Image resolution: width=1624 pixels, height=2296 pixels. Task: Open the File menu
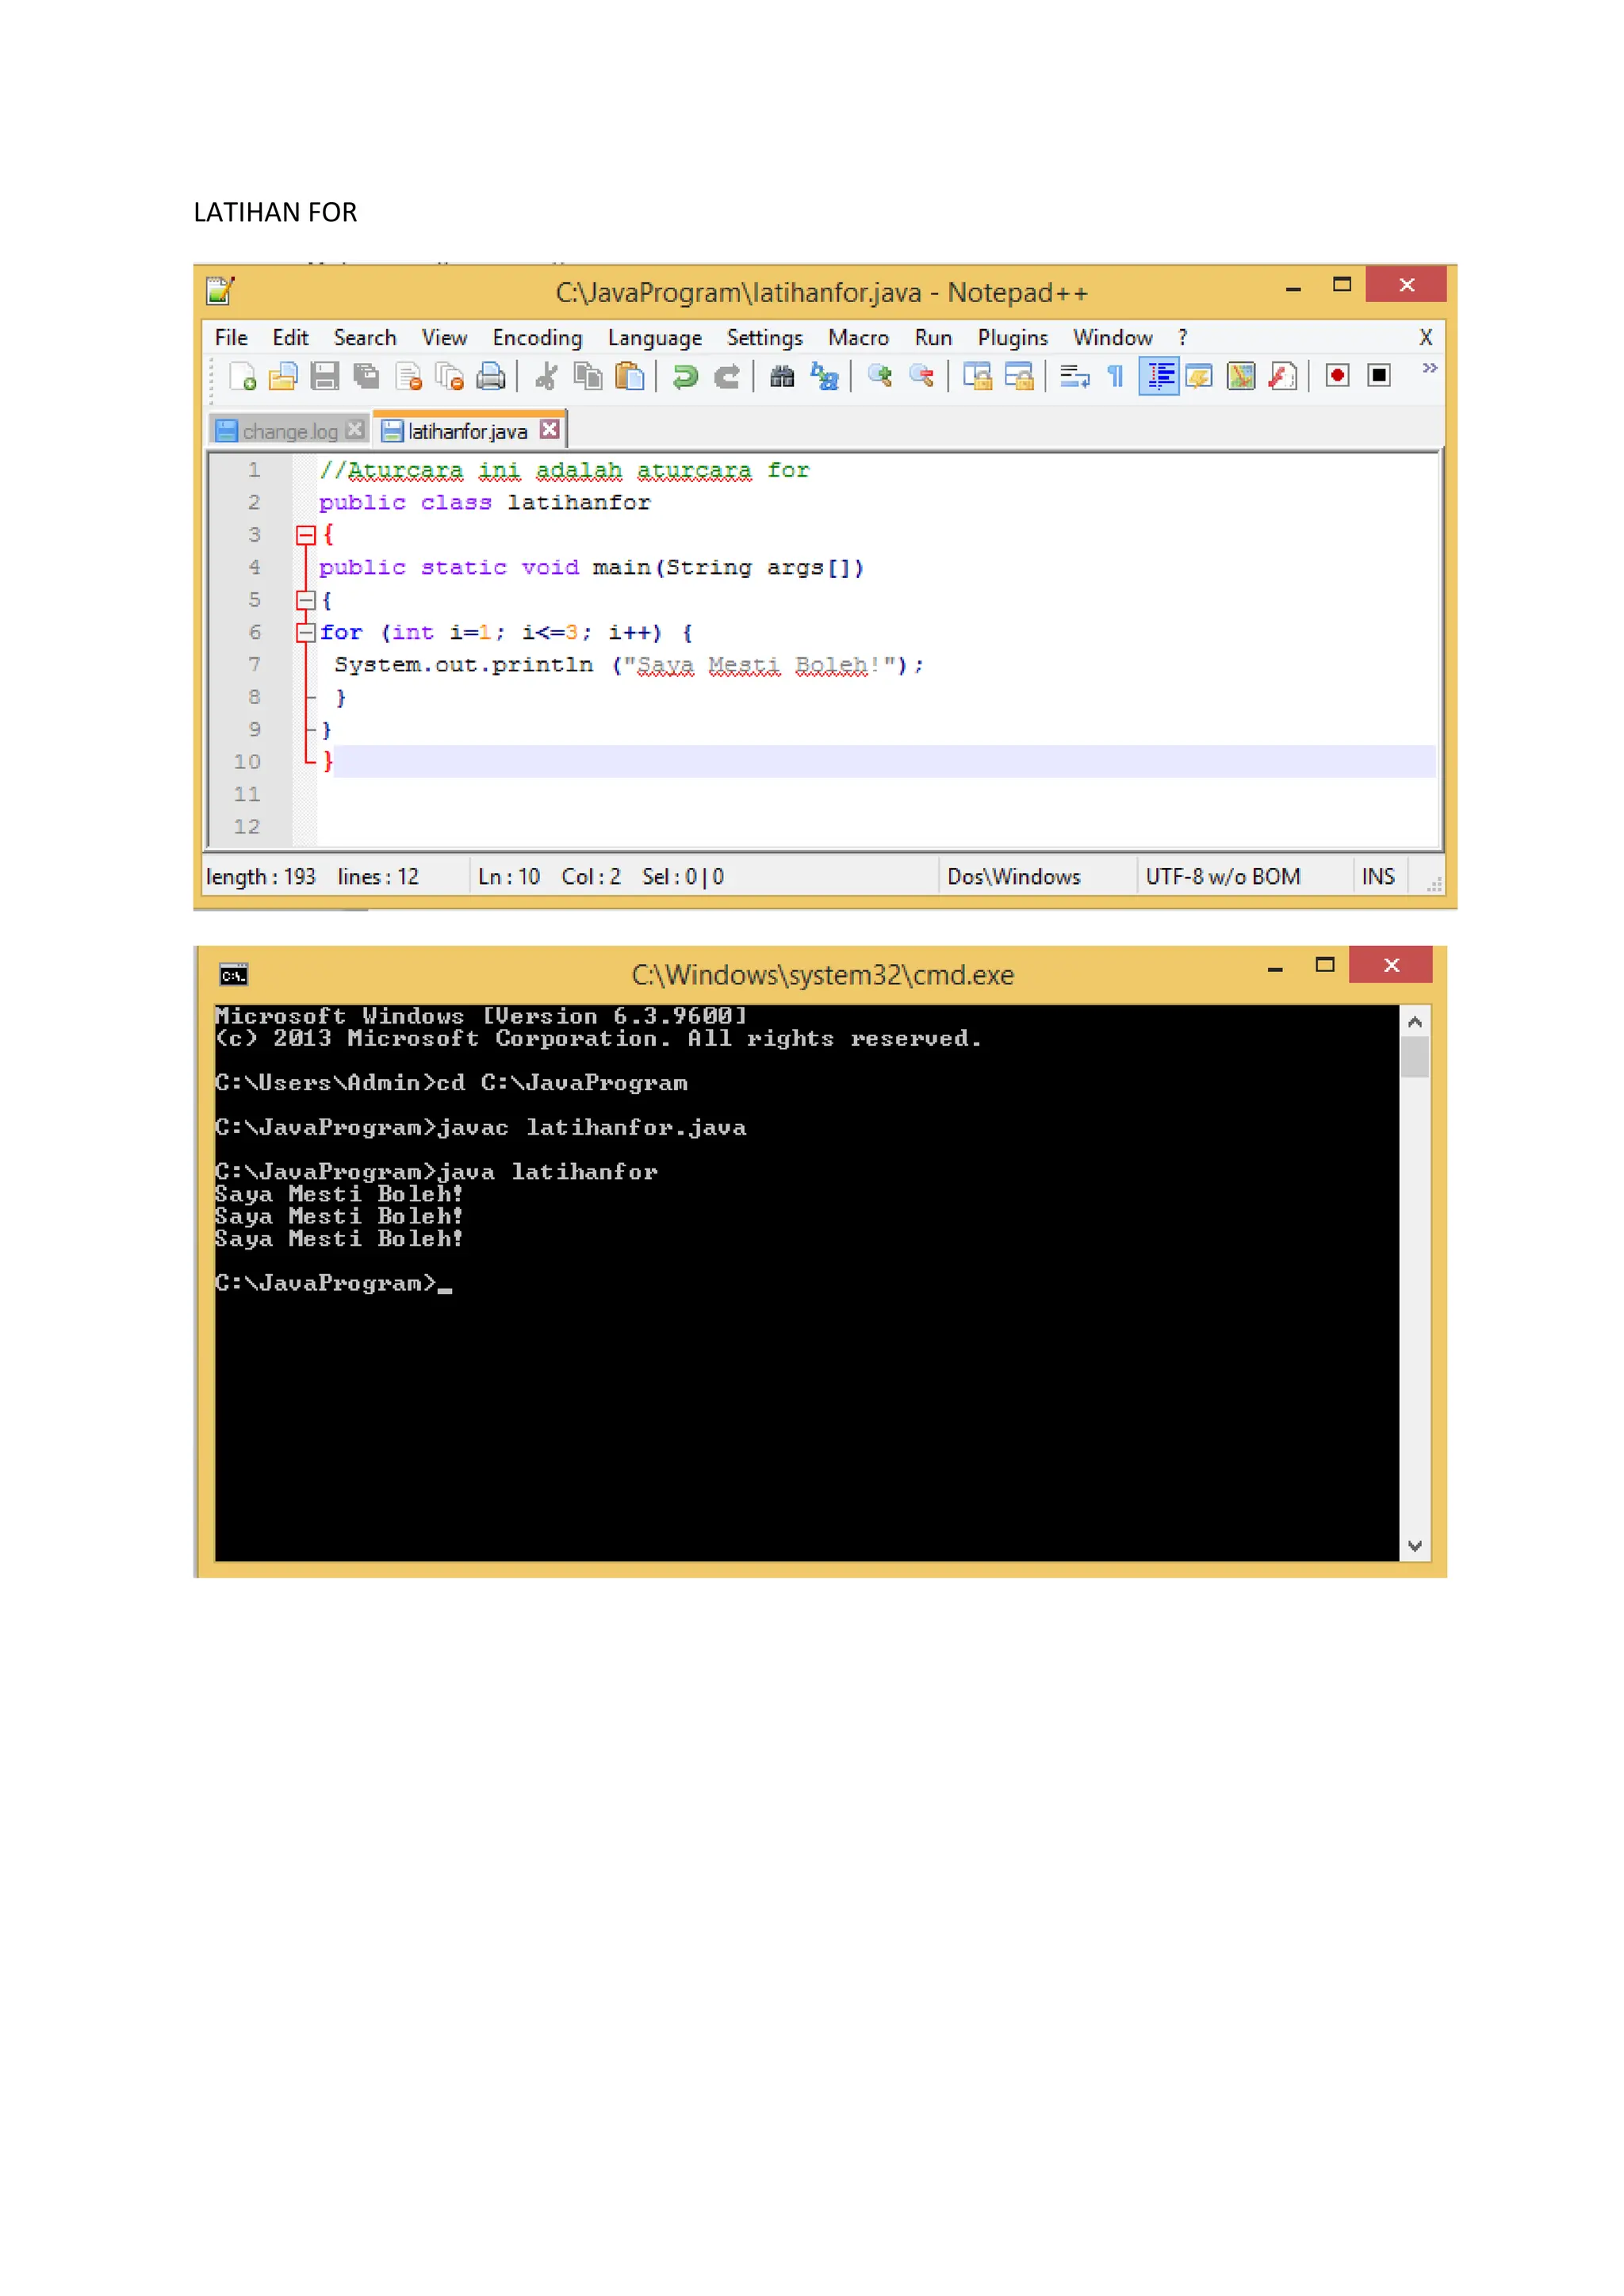[x=231, y=338]
